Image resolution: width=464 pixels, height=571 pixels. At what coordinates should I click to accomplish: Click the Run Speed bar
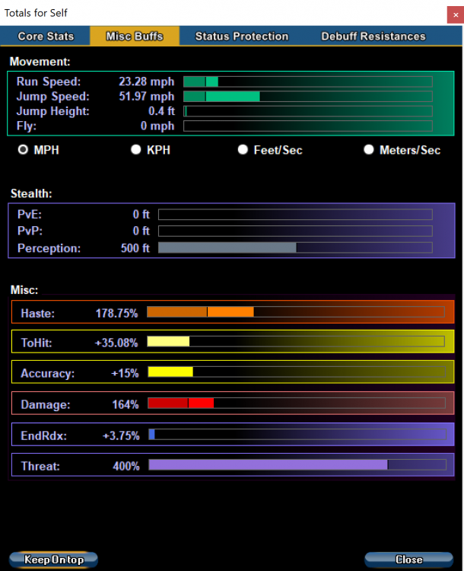pyautogui.click(x=307, y=81)
